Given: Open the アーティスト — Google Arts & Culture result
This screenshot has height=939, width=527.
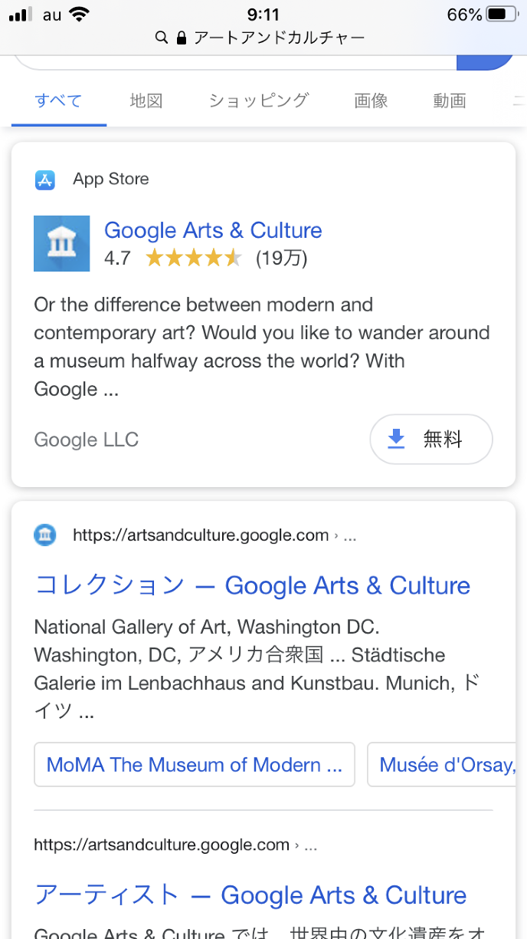Looking at the screenshot, I should (x=250, y=895).
